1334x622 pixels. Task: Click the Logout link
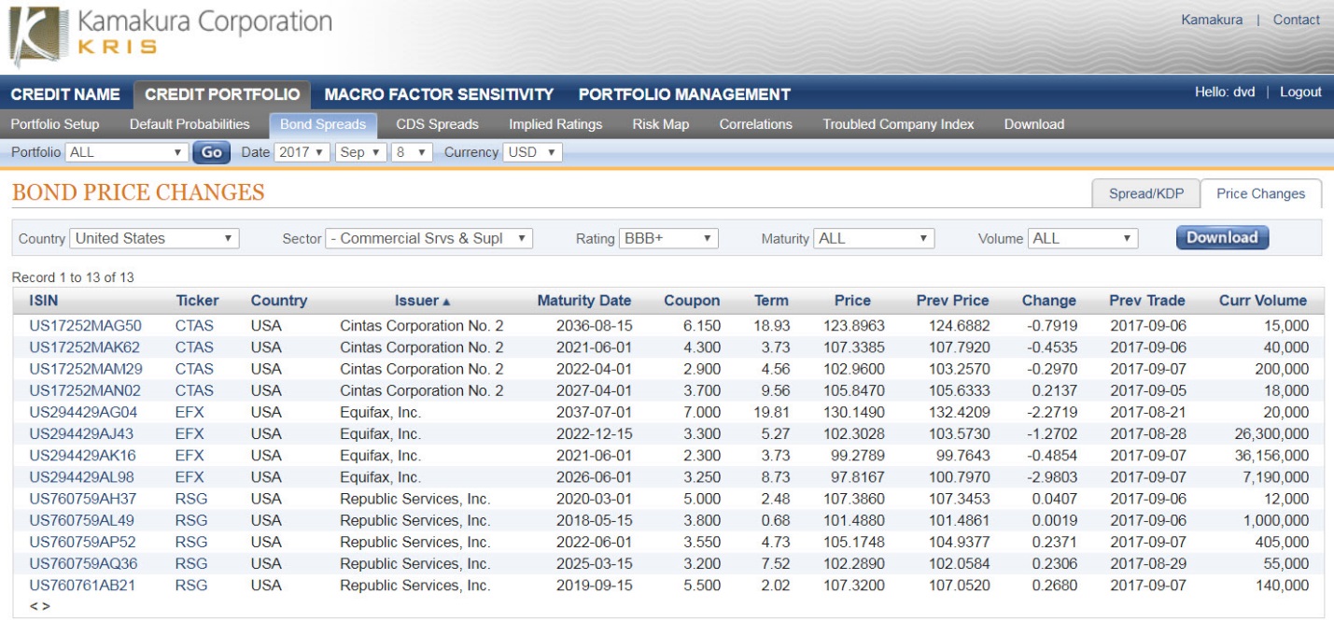tap(1300, 92)
